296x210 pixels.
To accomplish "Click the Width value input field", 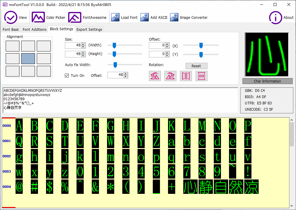I will (73, 45).
